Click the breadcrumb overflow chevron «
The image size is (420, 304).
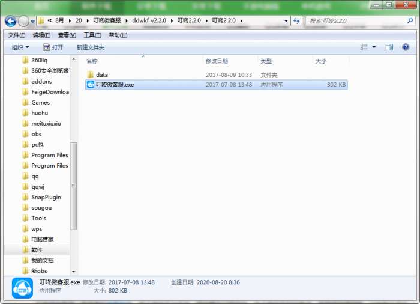point(50,20)
